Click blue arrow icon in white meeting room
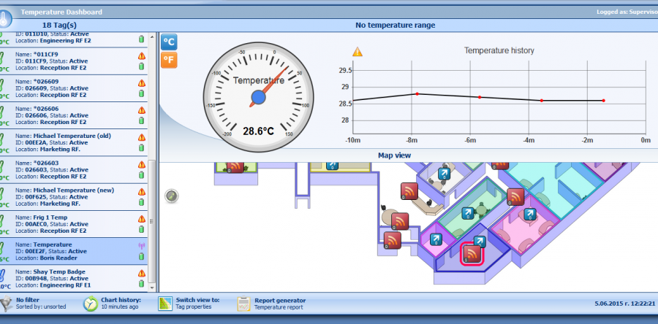 [x=444, y=173]
